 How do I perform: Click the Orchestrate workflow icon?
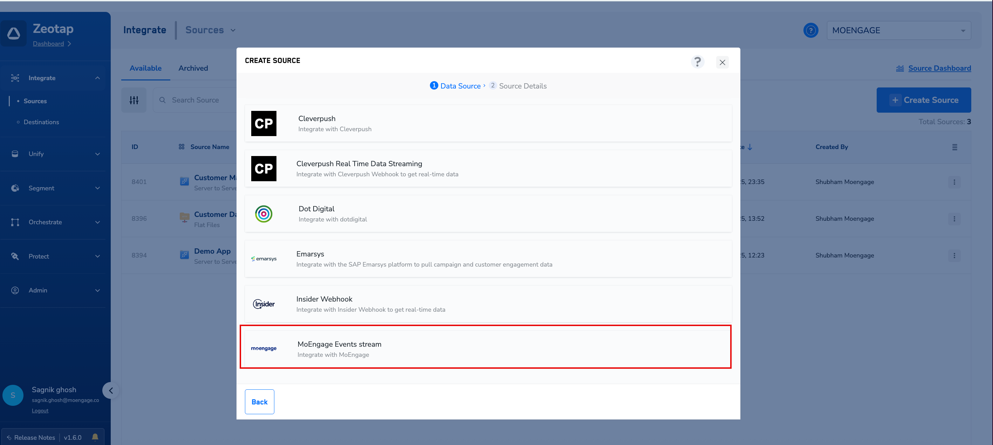click(15, 222)
